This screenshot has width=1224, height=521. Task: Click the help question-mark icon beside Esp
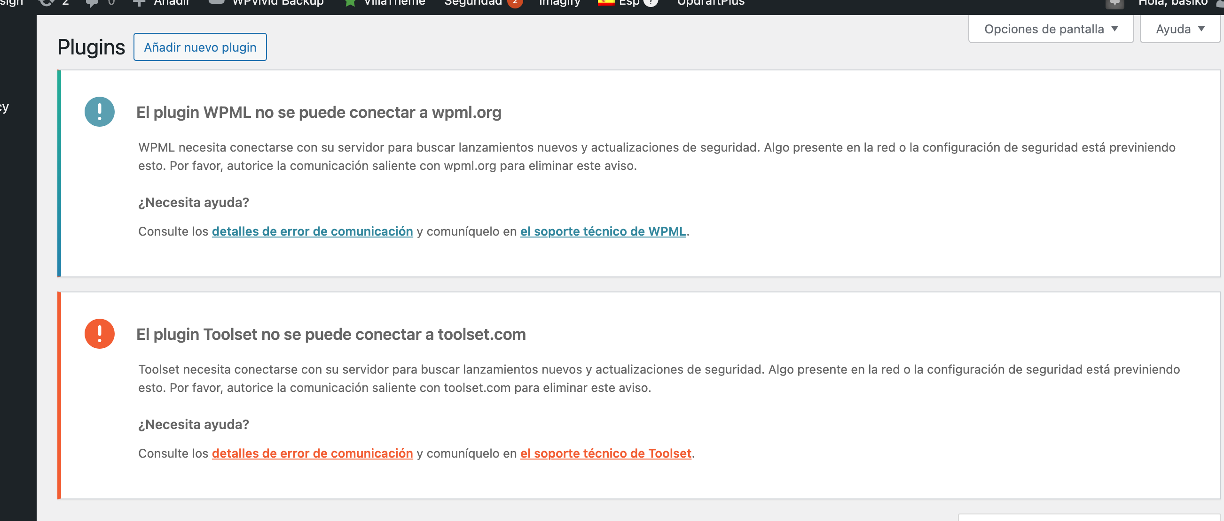point(651,3)
